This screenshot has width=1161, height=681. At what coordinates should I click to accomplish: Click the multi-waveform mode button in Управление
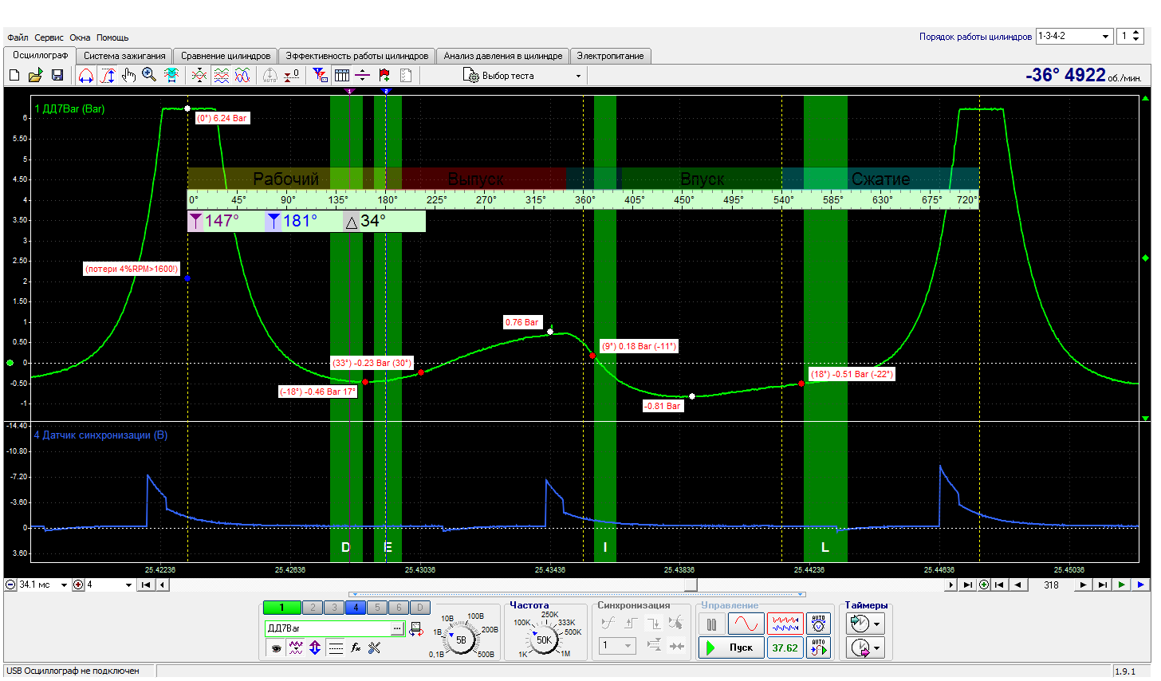pos(785,624)
